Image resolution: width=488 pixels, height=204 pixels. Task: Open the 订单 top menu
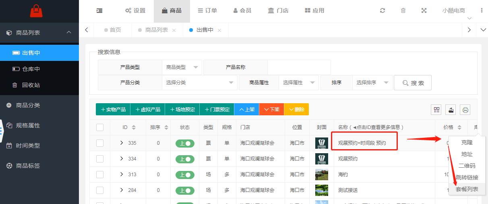(x=207, y=11)
